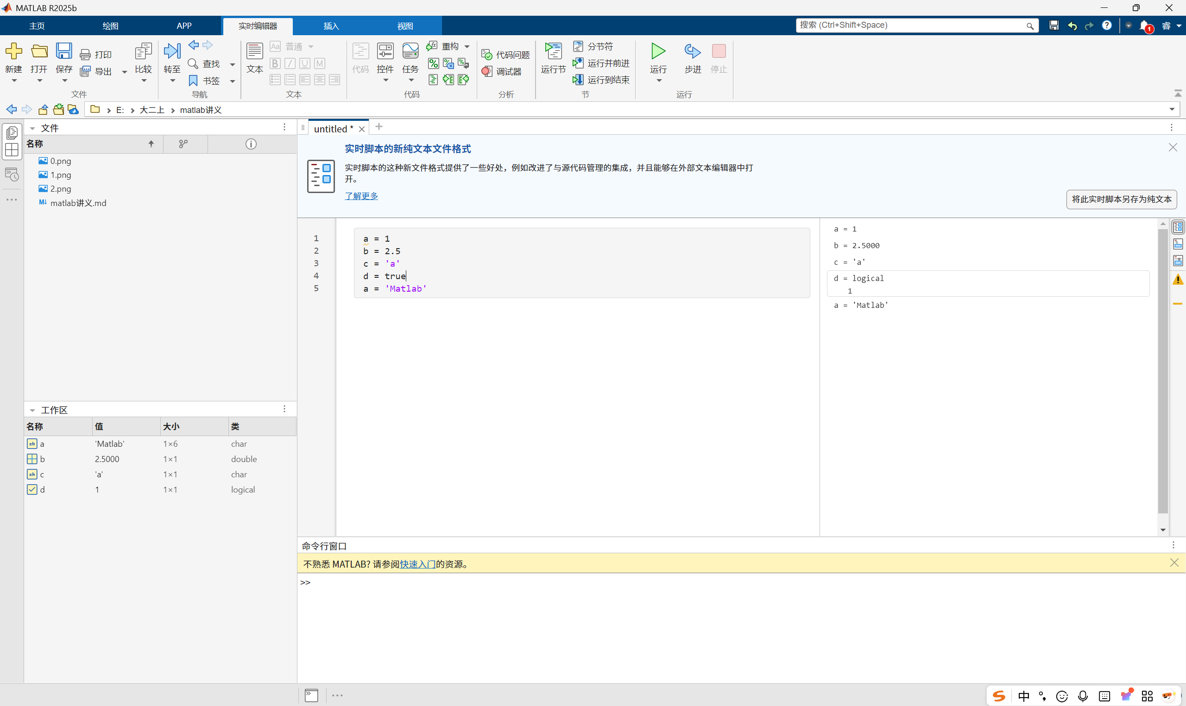This screenshot has width=1186, height=706.
Task: Click Save live script as plain text
Action: (x=1121, y=200)
